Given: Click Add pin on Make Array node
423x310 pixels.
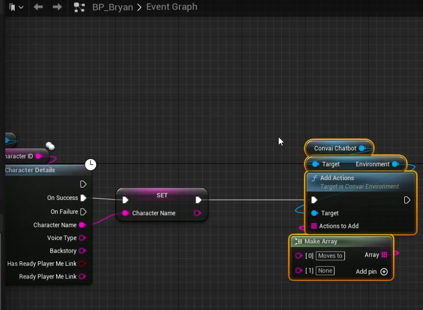Looking at the screenshot, I should [383, 271].
